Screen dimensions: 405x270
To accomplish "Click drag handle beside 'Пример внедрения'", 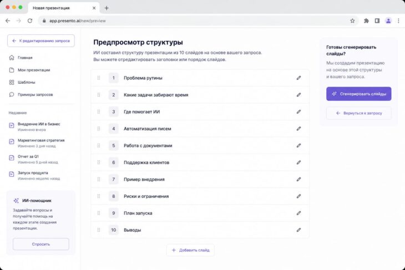I will pyautogui.click(x=99, y=179).
